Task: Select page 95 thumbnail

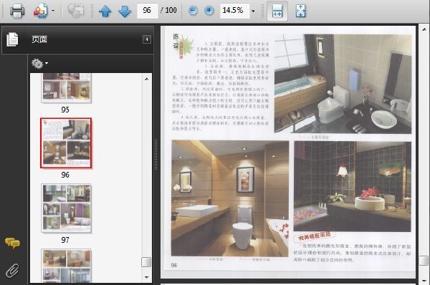Action: coord(66,87)
